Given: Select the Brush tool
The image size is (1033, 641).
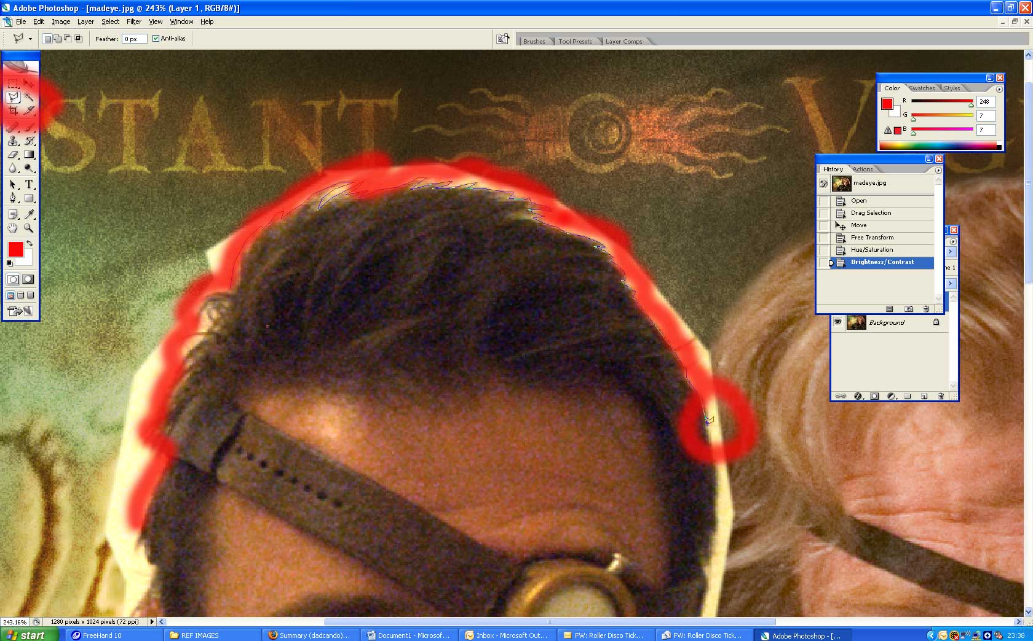Looking at the screenshot, I should (x=29, y=127).
